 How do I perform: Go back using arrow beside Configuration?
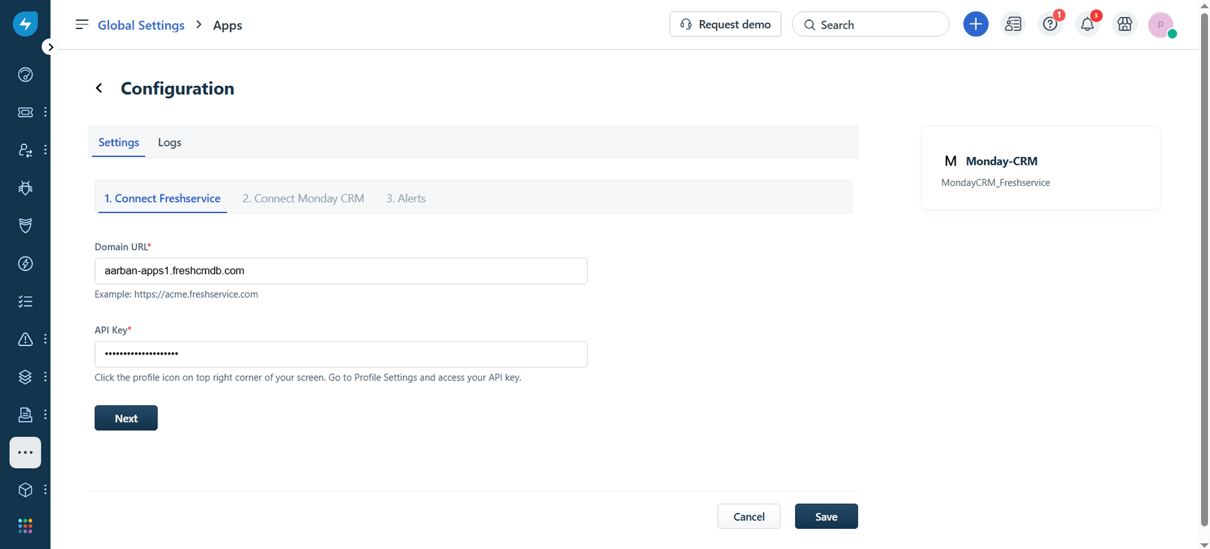coord(99,88)
